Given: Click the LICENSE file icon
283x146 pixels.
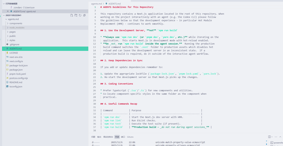Looking at the screenshot, I should [x=7, y=53].
